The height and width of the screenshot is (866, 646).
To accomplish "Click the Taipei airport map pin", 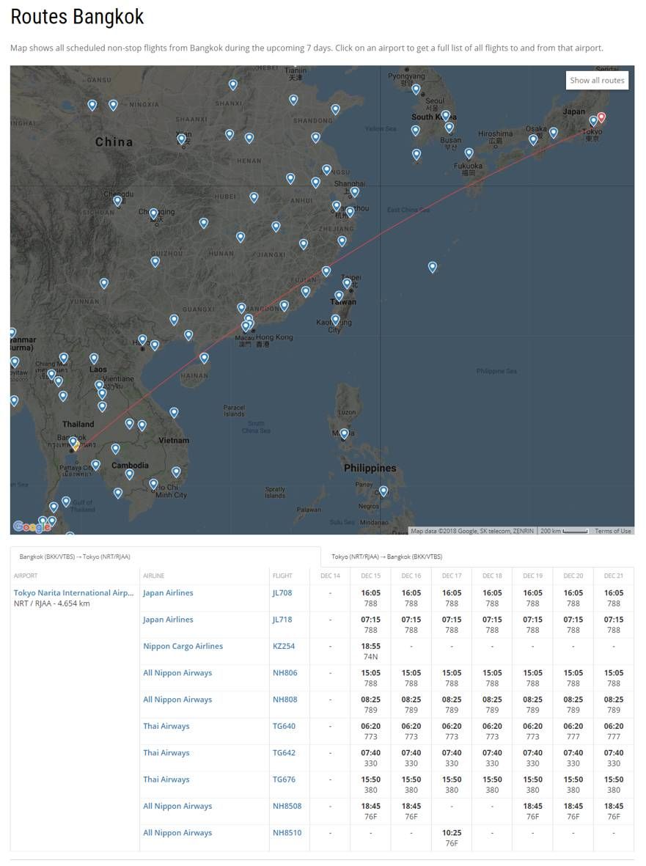I will pyautogui.click(x=347, y=283).
